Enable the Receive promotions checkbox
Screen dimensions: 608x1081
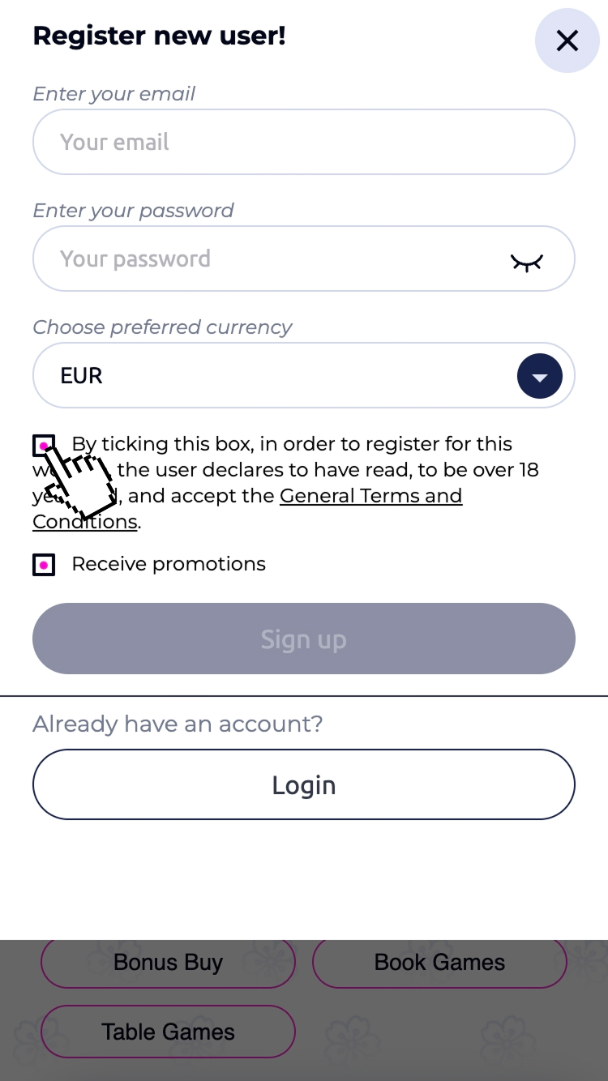point(44,565)
